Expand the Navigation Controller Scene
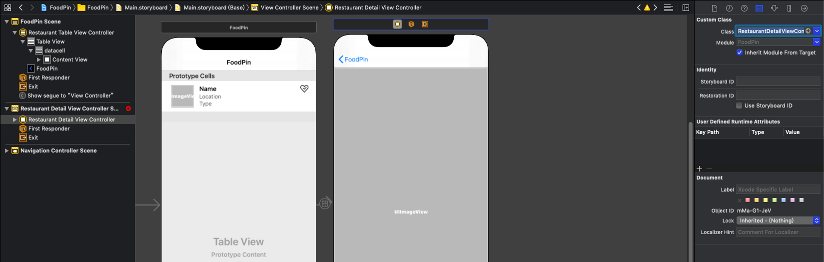824x262 pixels. click(x=6, y=150)
